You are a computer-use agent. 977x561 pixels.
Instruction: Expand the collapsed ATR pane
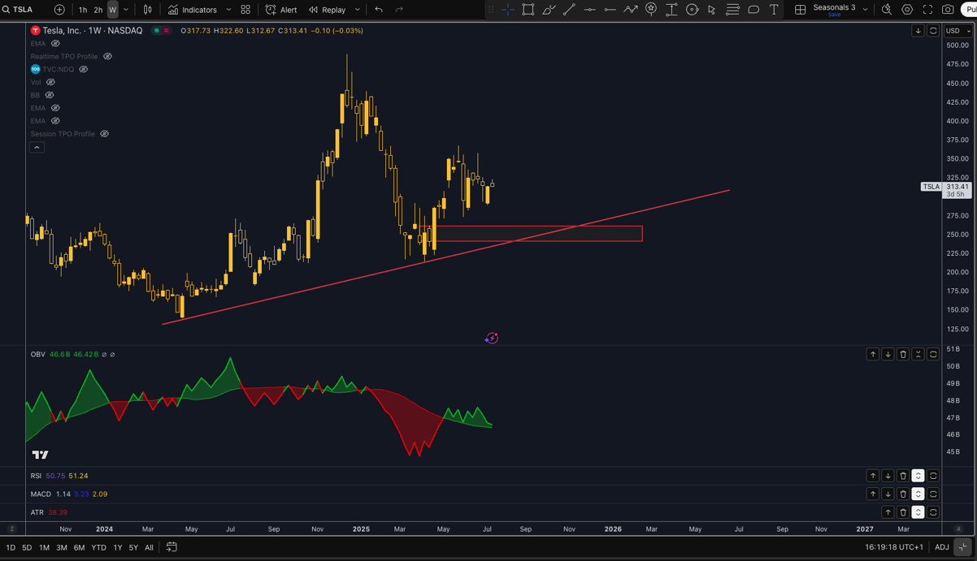coord(918,512)
